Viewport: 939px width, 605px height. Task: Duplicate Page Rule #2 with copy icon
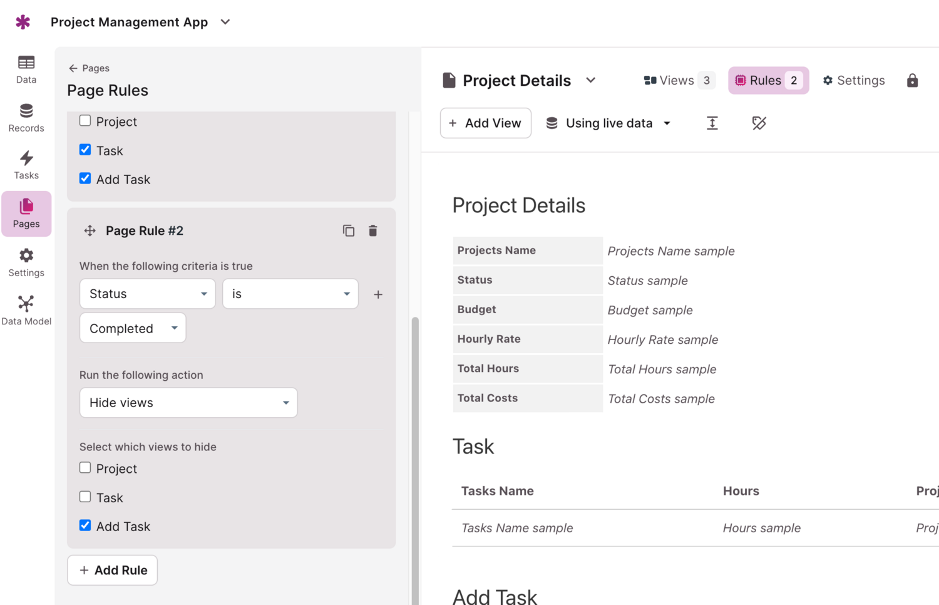pos(349,230)
